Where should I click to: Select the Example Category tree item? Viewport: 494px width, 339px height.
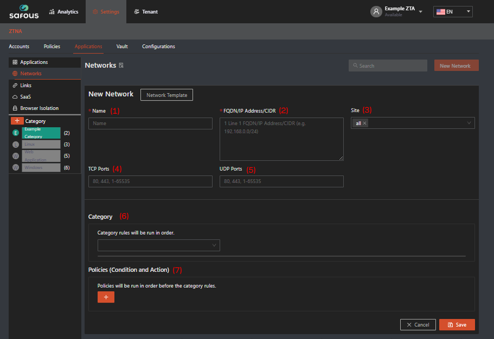pyautogui.click(x=41, y=133)
